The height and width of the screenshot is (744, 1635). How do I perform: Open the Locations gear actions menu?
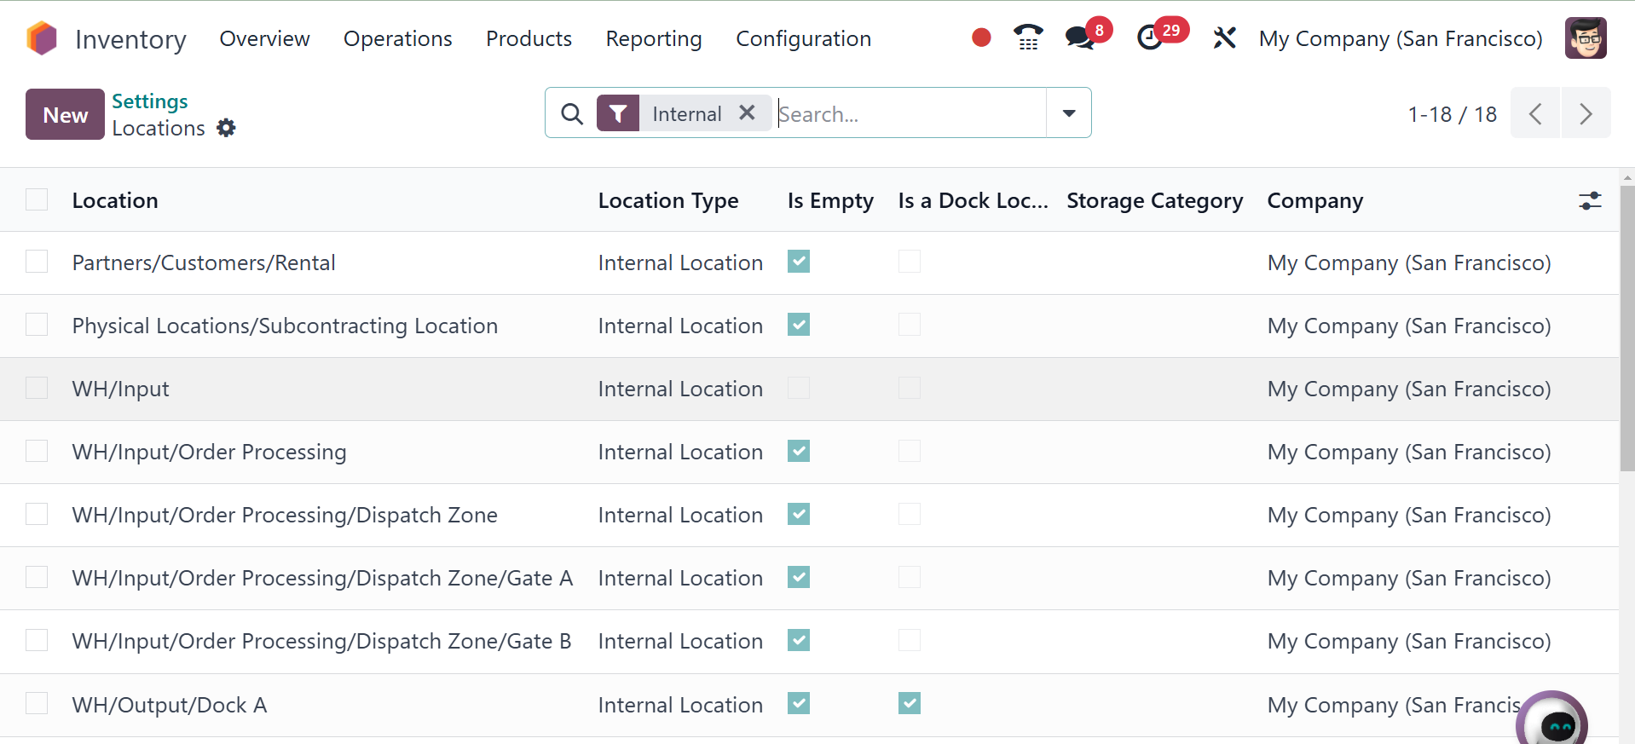pyautogui.click(x=226, y=128)
